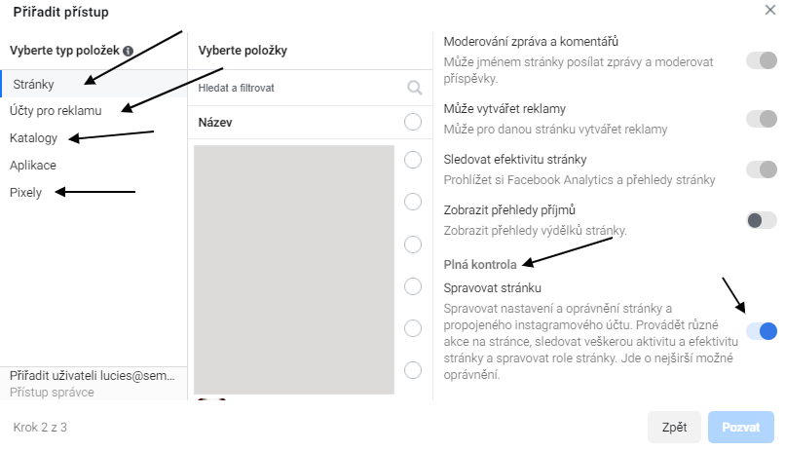The image size is (785, 451).
Task: Click the search magnifier icon
Action: point(414,88)
